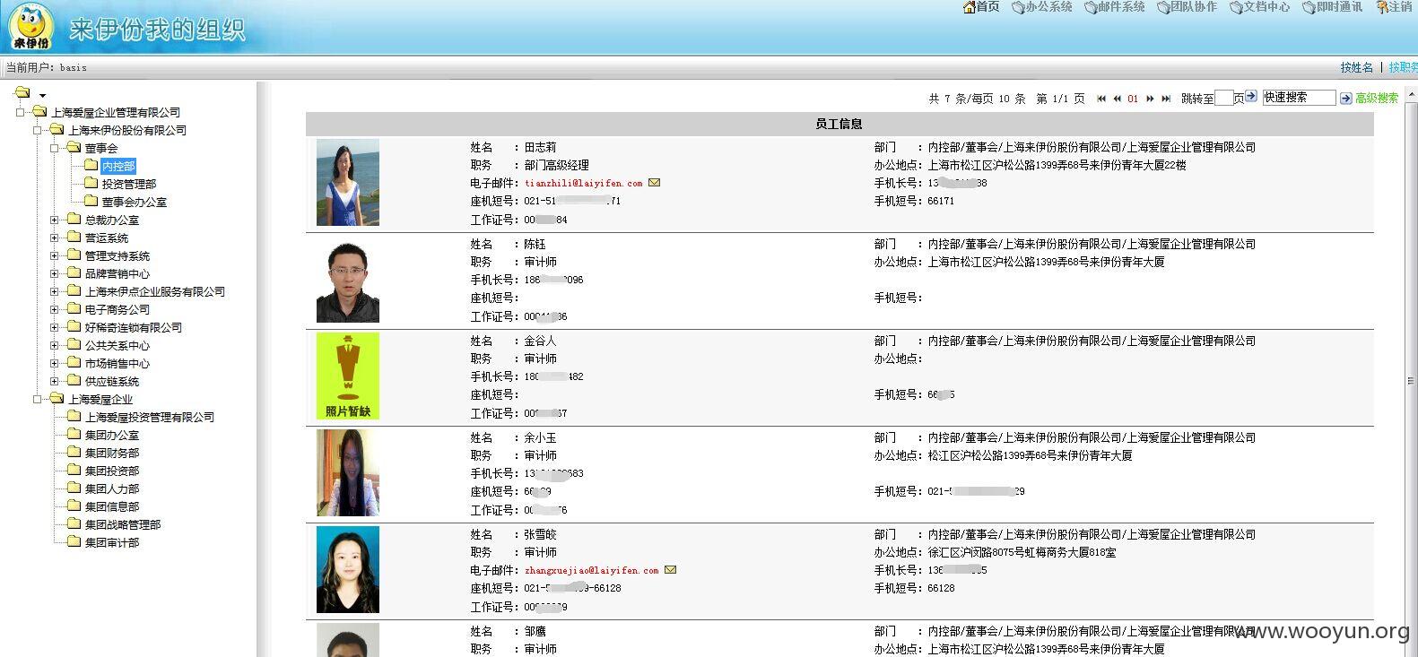Select page number 01
This screenshot has width=1418, height=657.
pos(1133,99)
